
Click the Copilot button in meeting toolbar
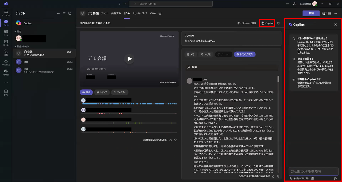(267, 23)
